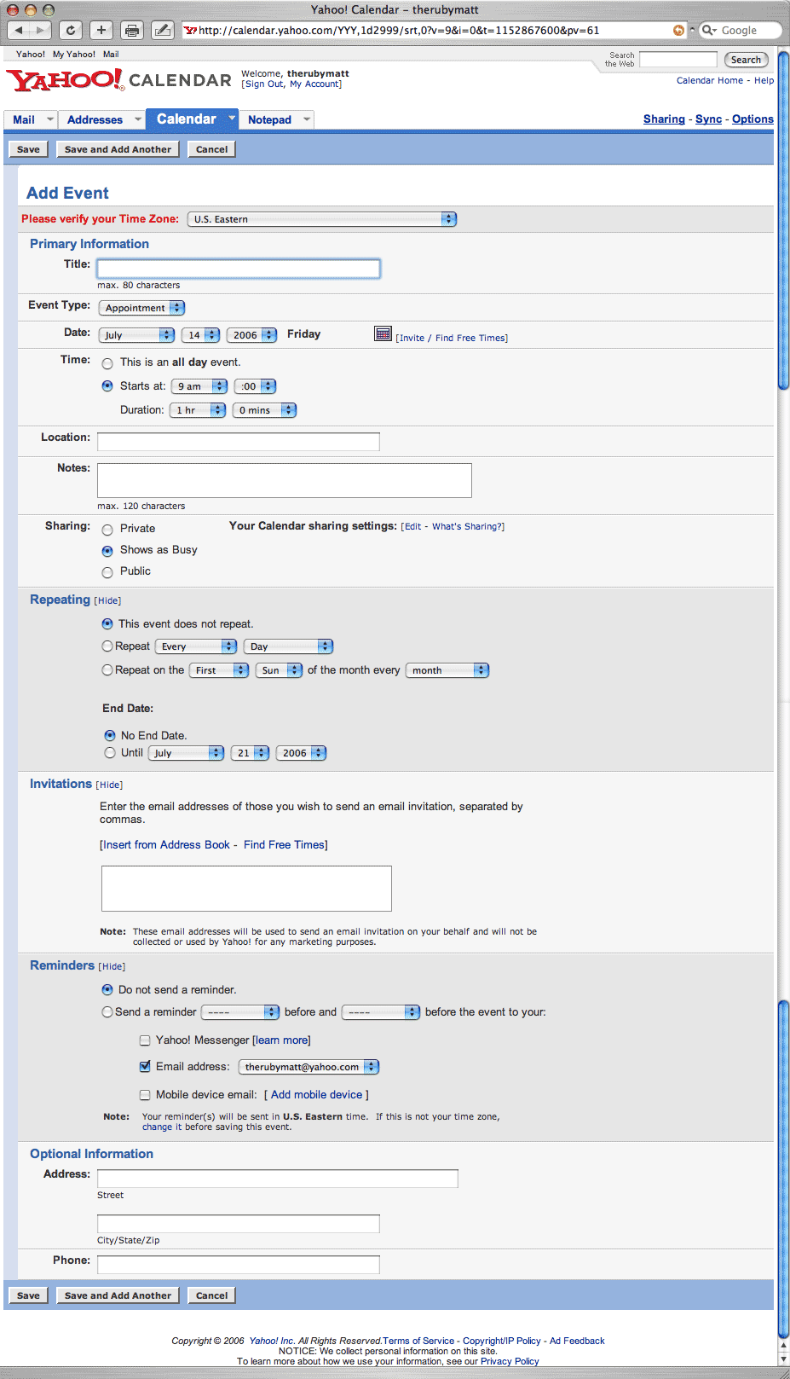Click the invitation email addresses box

pos(246,889)
